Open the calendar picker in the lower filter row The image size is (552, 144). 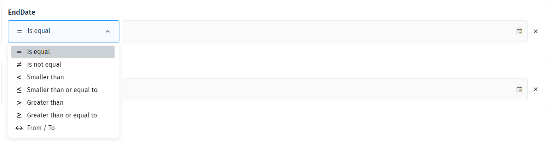pyautogui.click(x=519, y=89)
